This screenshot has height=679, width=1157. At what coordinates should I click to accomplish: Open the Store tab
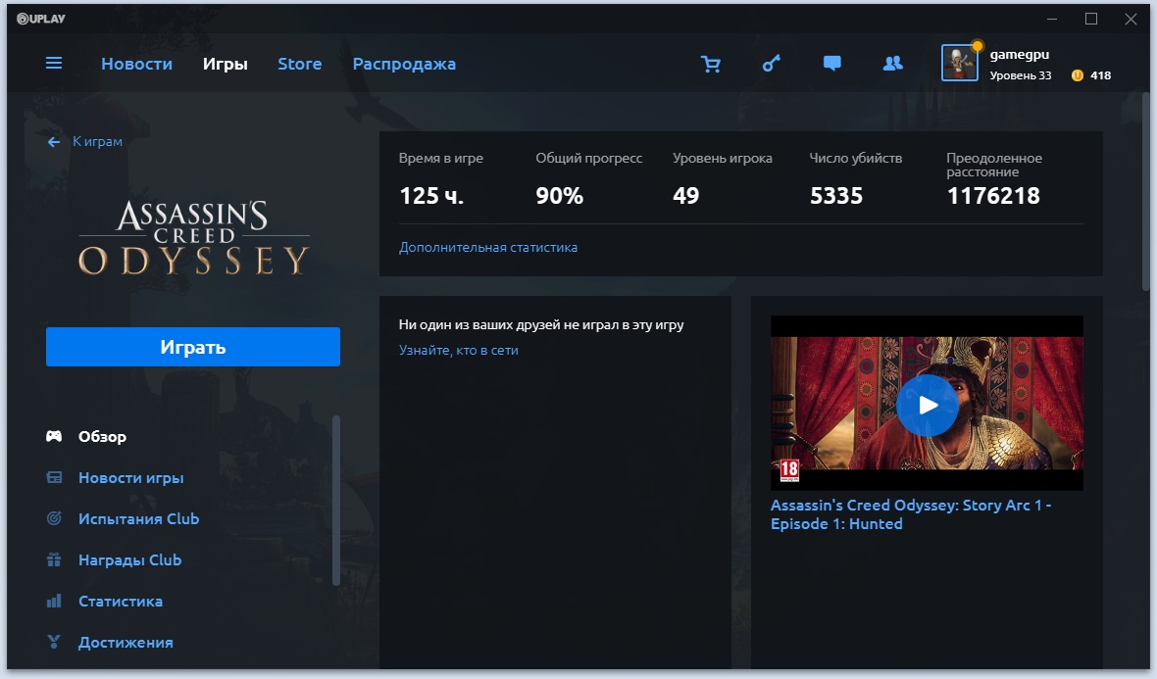pyautogui.click(x=300, y=64)
